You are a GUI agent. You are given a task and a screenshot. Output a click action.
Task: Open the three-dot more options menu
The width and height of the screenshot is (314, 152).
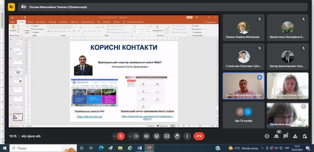[187, 136]
